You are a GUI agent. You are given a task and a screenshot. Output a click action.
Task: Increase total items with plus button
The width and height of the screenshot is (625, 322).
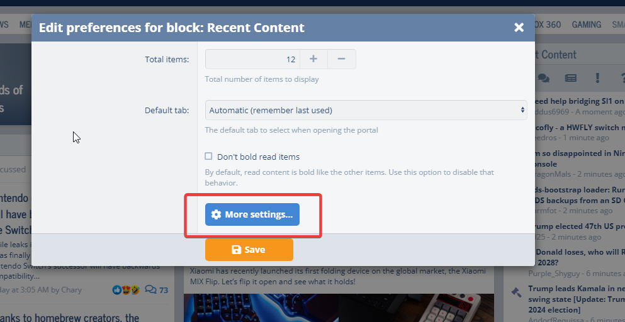pos(313,59)
